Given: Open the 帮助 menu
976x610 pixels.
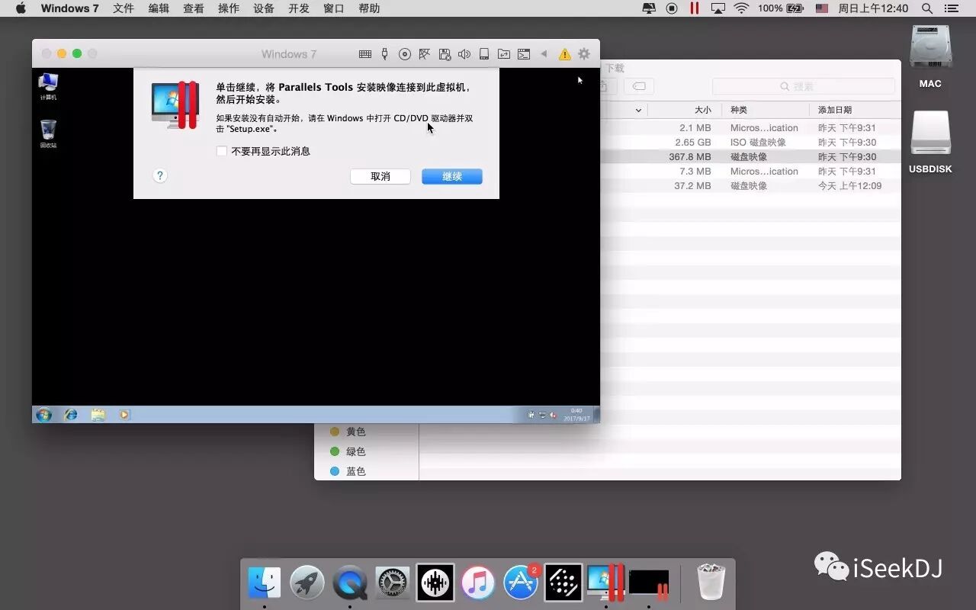Looking at the screenshot, I should pyautogui.click(x=369, y=8).
